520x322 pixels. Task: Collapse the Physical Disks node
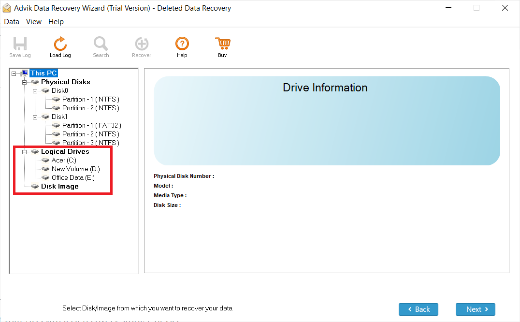click(24, 82)
